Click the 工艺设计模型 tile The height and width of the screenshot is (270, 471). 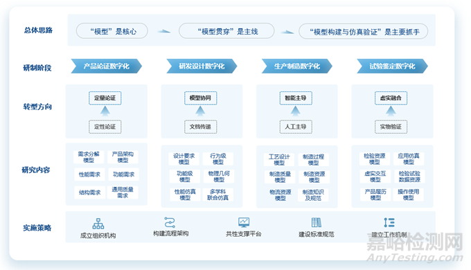click(x=279, y=159)
